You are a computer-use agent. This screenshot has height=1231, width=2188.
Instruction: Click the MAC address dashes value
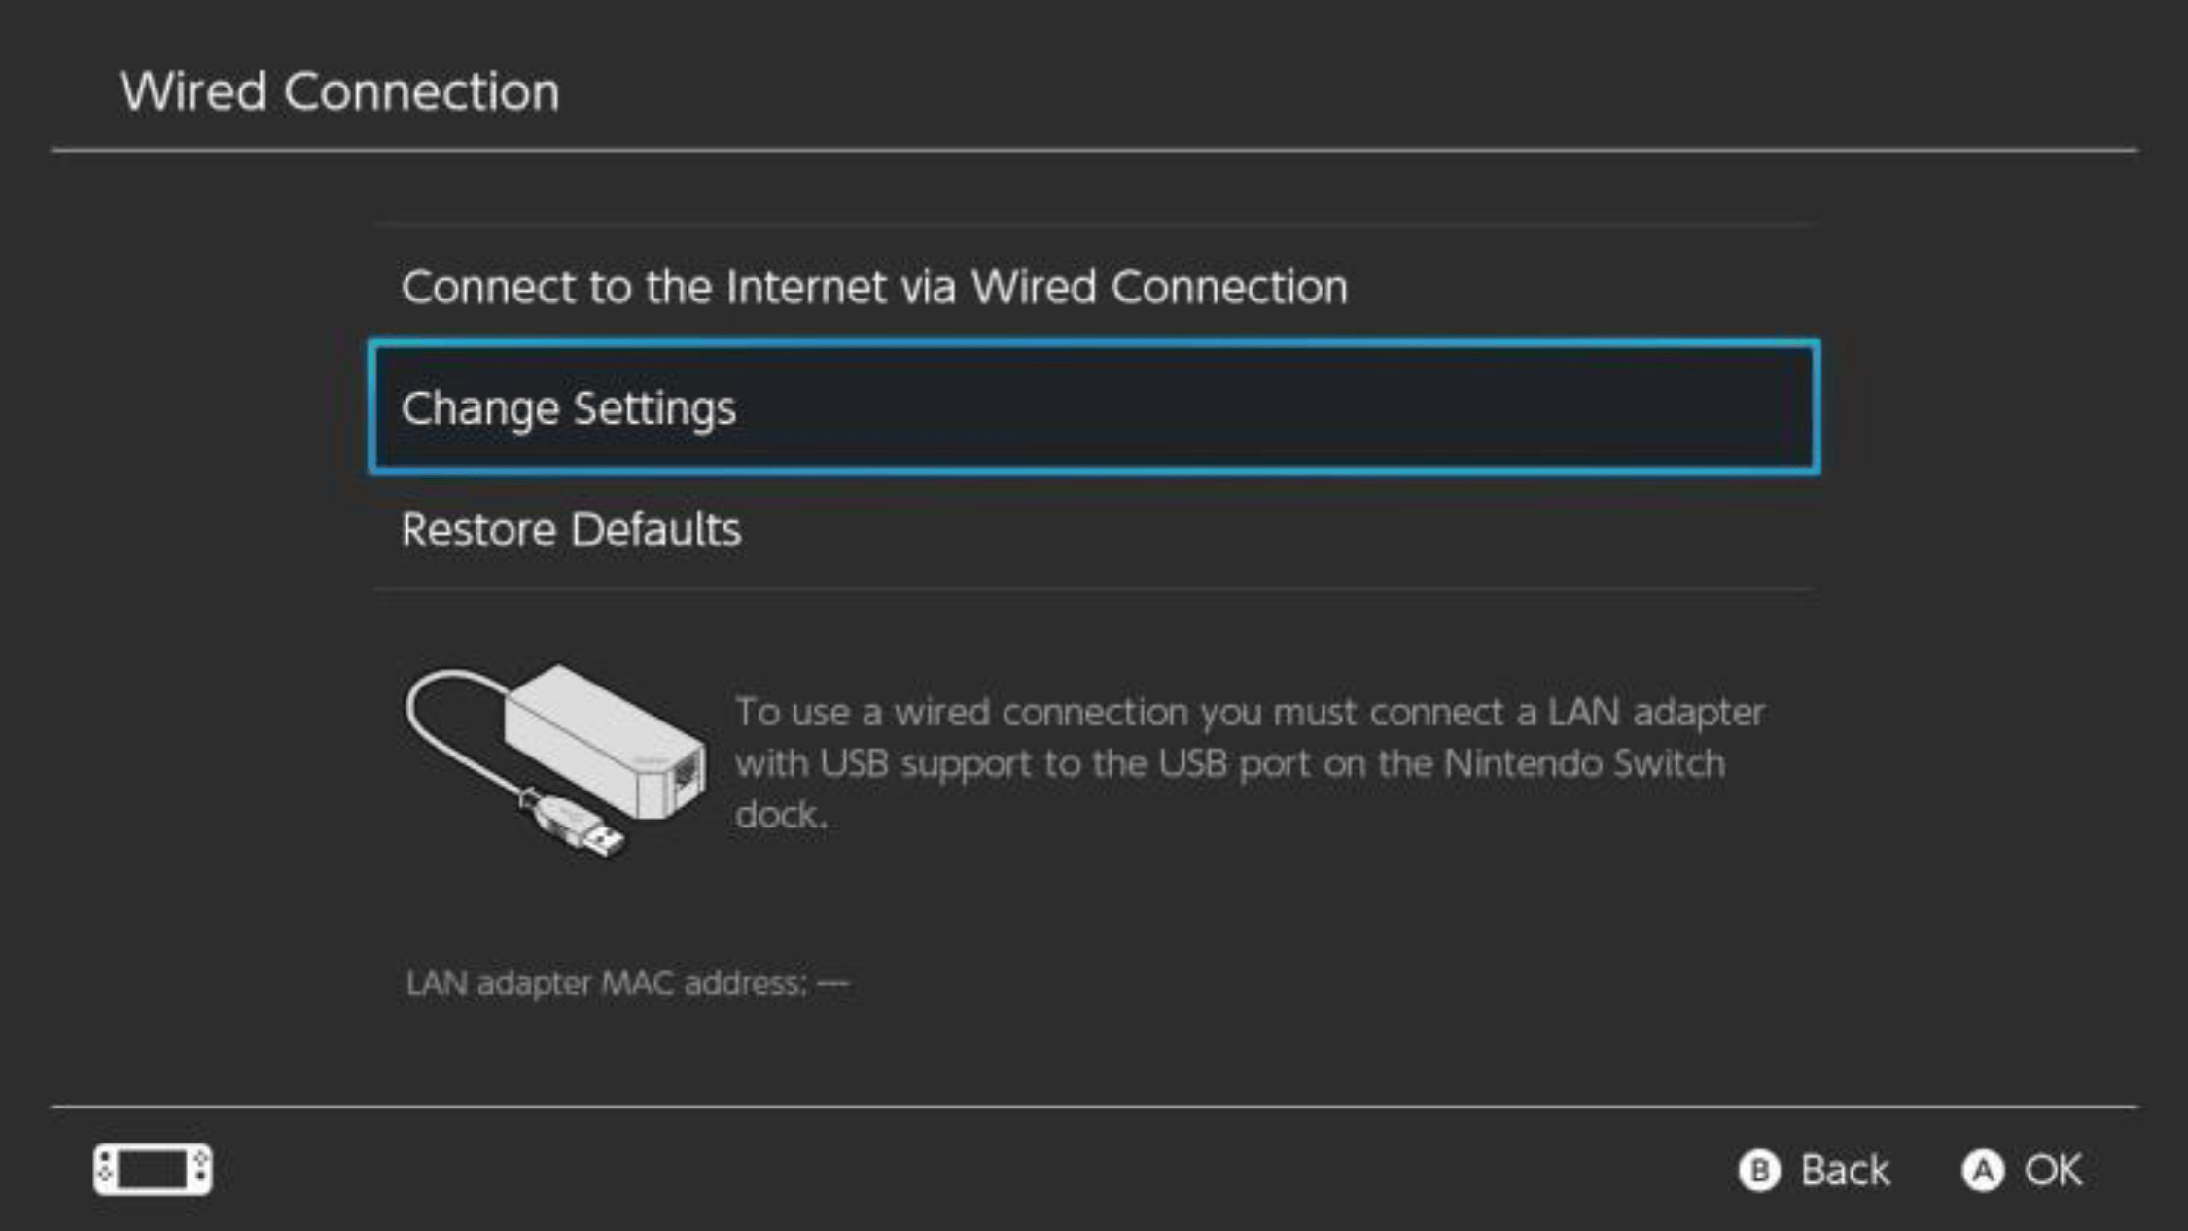click(x=832, y=984)
